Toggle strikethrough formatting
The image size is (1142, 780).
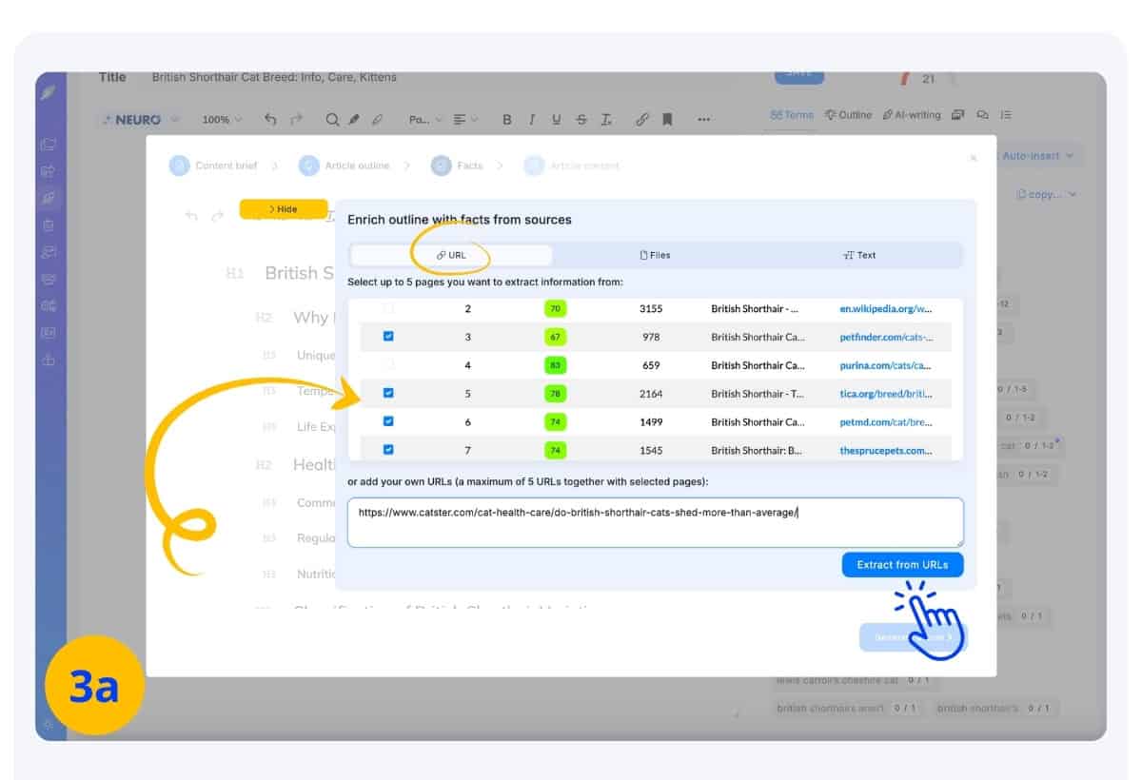coord(581,120)
